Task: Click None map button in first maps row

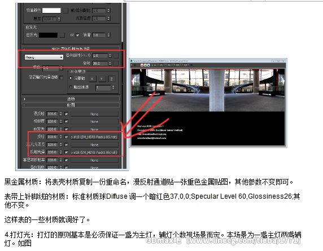Action: [94, 114]
